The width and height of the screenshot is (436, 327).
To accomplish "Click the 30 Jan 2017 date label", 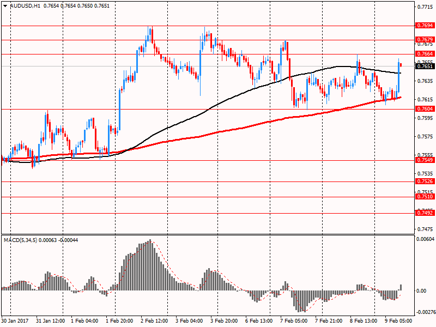I will [16, 321].
